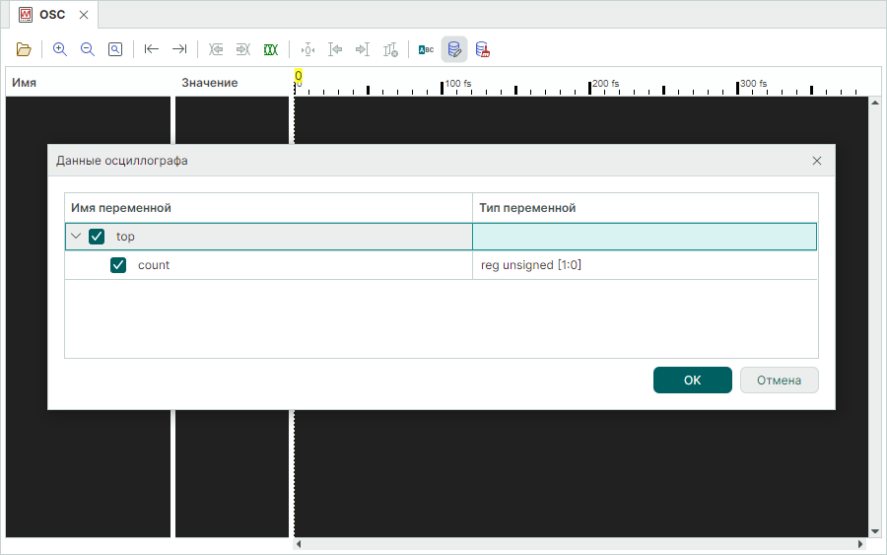Click the Отмена button
This screenshot has width=887, height=555.
click(779, 381)
